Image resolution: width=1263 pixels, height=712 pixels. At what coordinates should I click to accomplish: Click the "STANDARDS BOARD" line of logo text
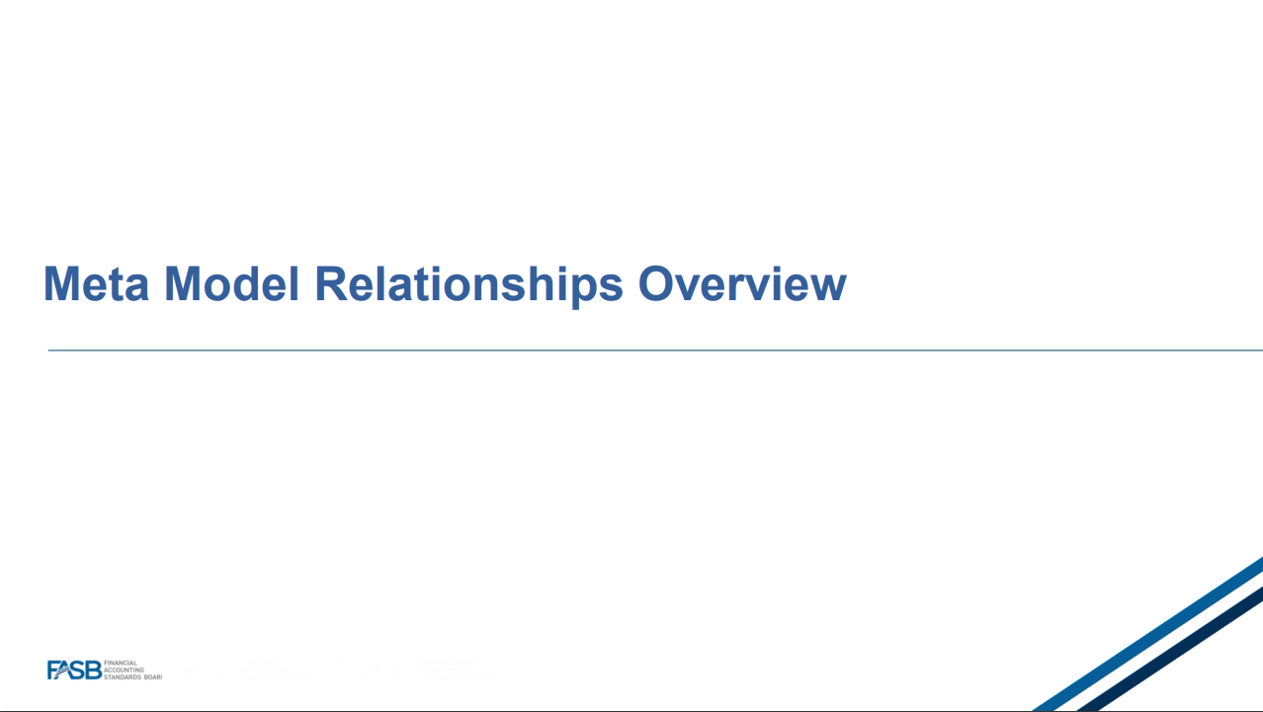(132, 676)
